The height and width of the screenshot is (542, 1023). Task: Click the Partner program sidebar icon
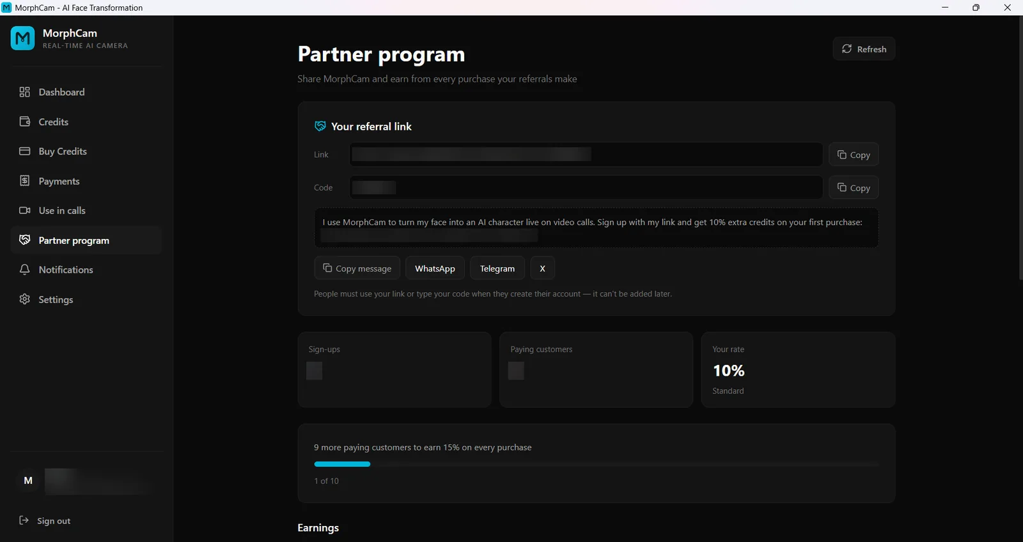click(25, 240)
